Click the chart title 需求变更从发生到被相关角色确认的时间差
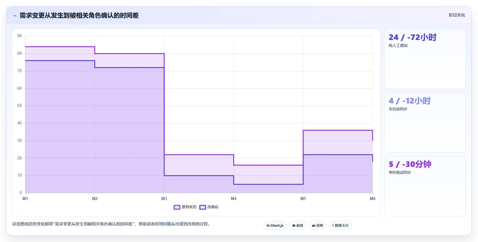 (x=79, y=15)
